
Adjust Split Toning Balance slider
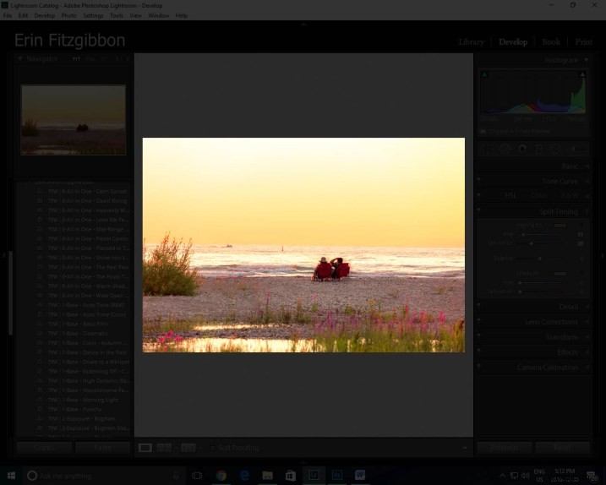(540, 259)
